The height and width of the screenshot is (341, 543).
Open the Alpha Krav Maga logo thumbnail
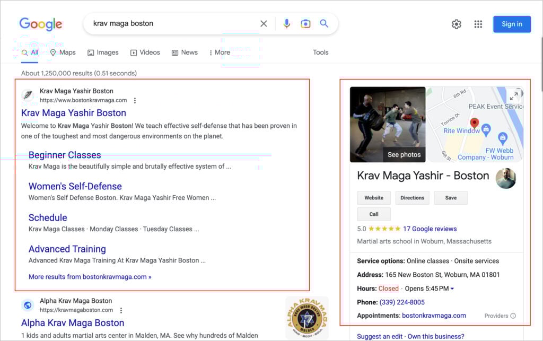coord(307,318)
